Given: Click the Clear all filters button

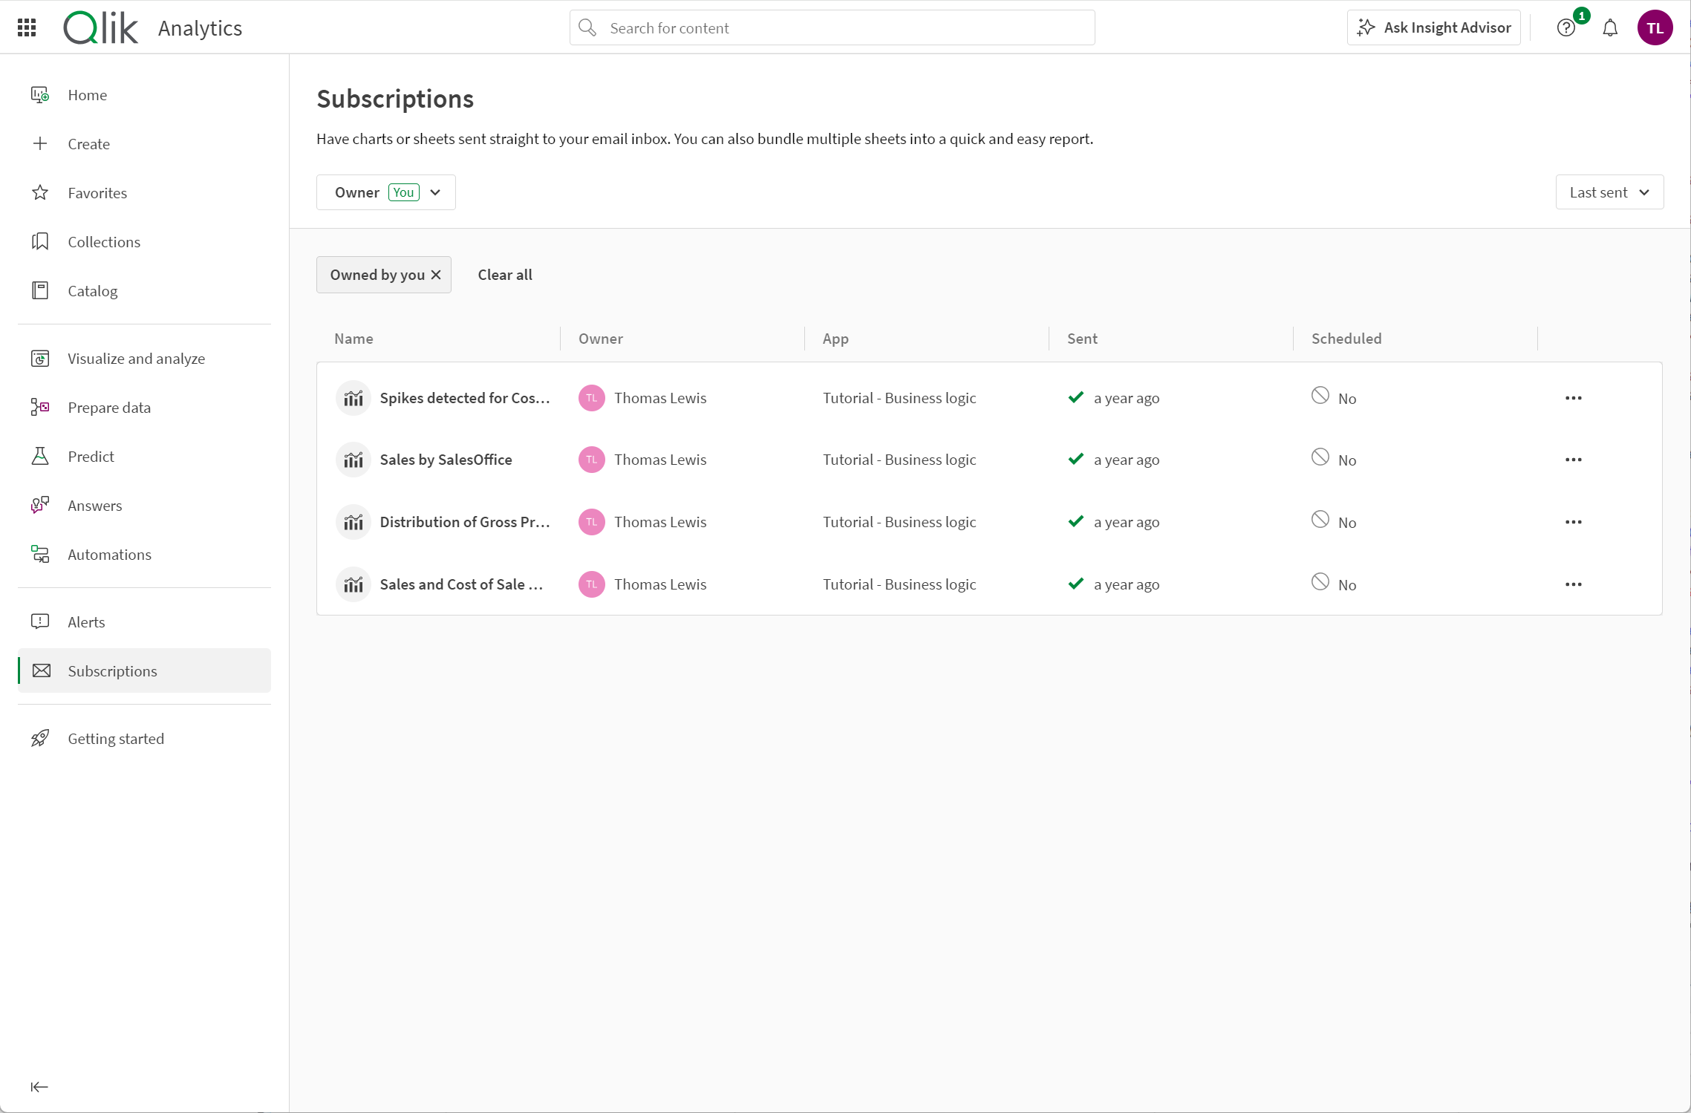Looking at the screenshot, I should point(504,275).
